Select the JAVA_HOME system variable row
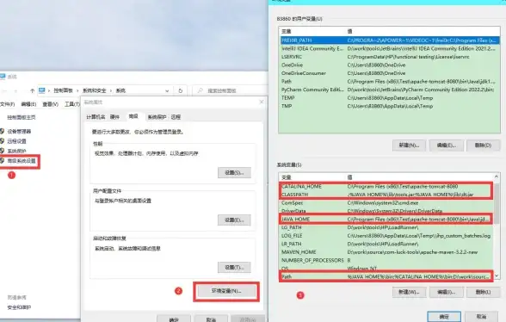 [386, 219]
